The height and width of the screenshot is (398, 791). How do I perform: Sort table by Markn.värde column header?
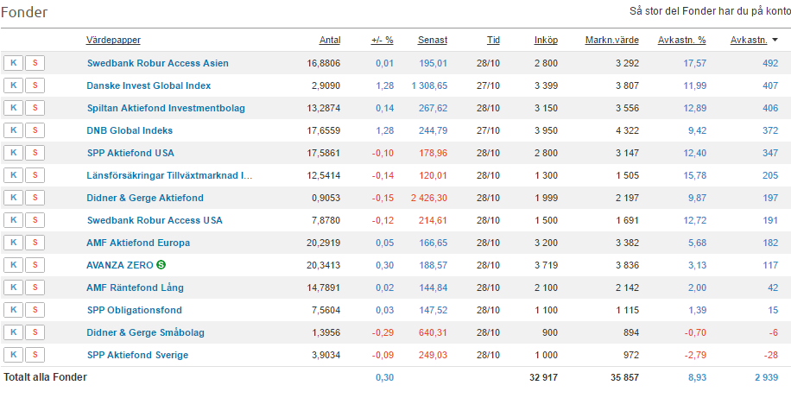click(611, 40)
